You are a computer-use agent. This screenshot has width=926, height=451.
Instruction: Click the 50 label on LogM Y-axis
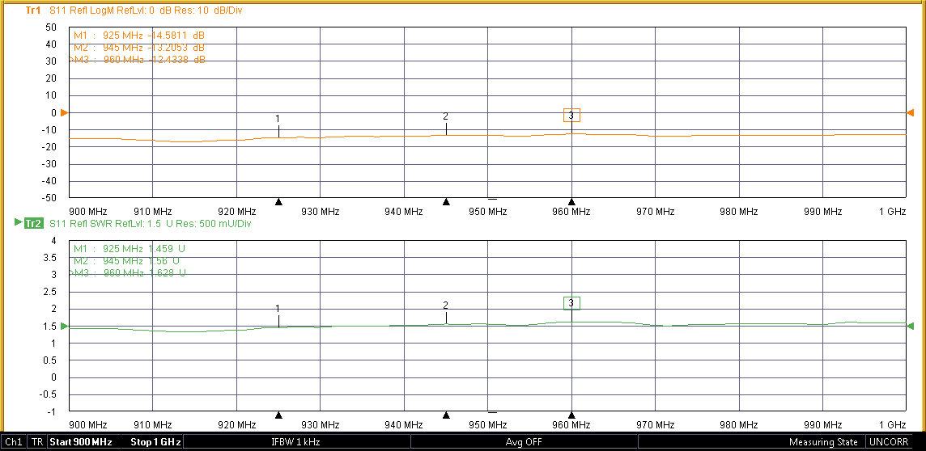(x=50, y=27)
